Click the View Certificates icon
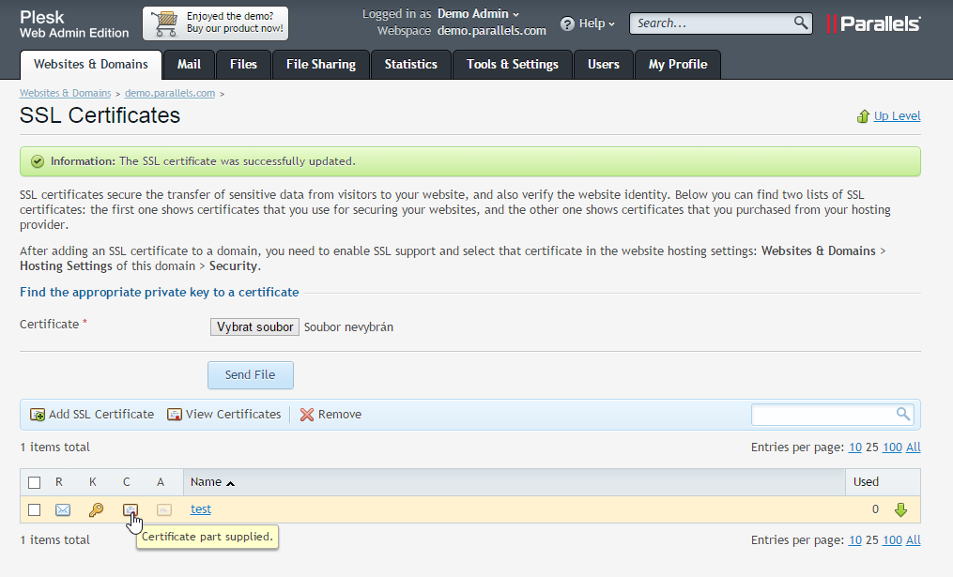Viewport: 953px width, 577px height. (x=175, y=415)
